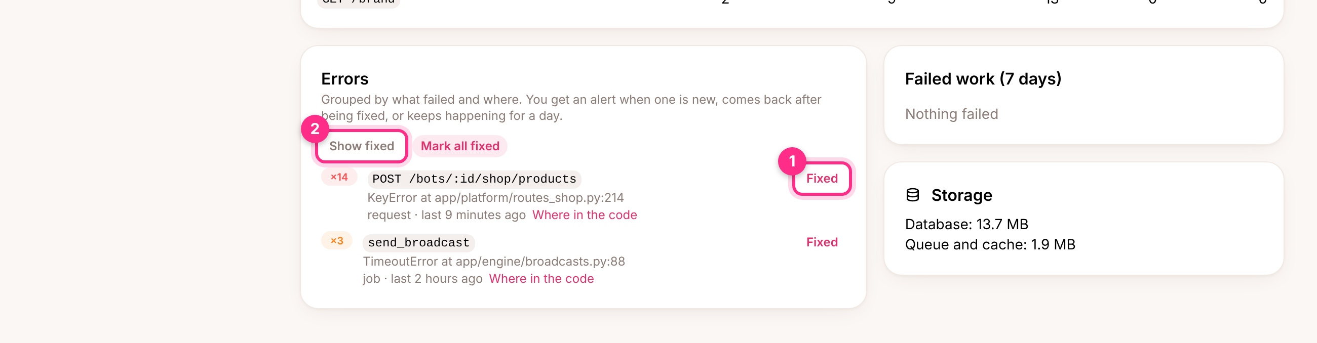The height and width of the screenshot is (343, 1317).
Task: Click the Failed work (7 days) heading
Action: [983, 79]
